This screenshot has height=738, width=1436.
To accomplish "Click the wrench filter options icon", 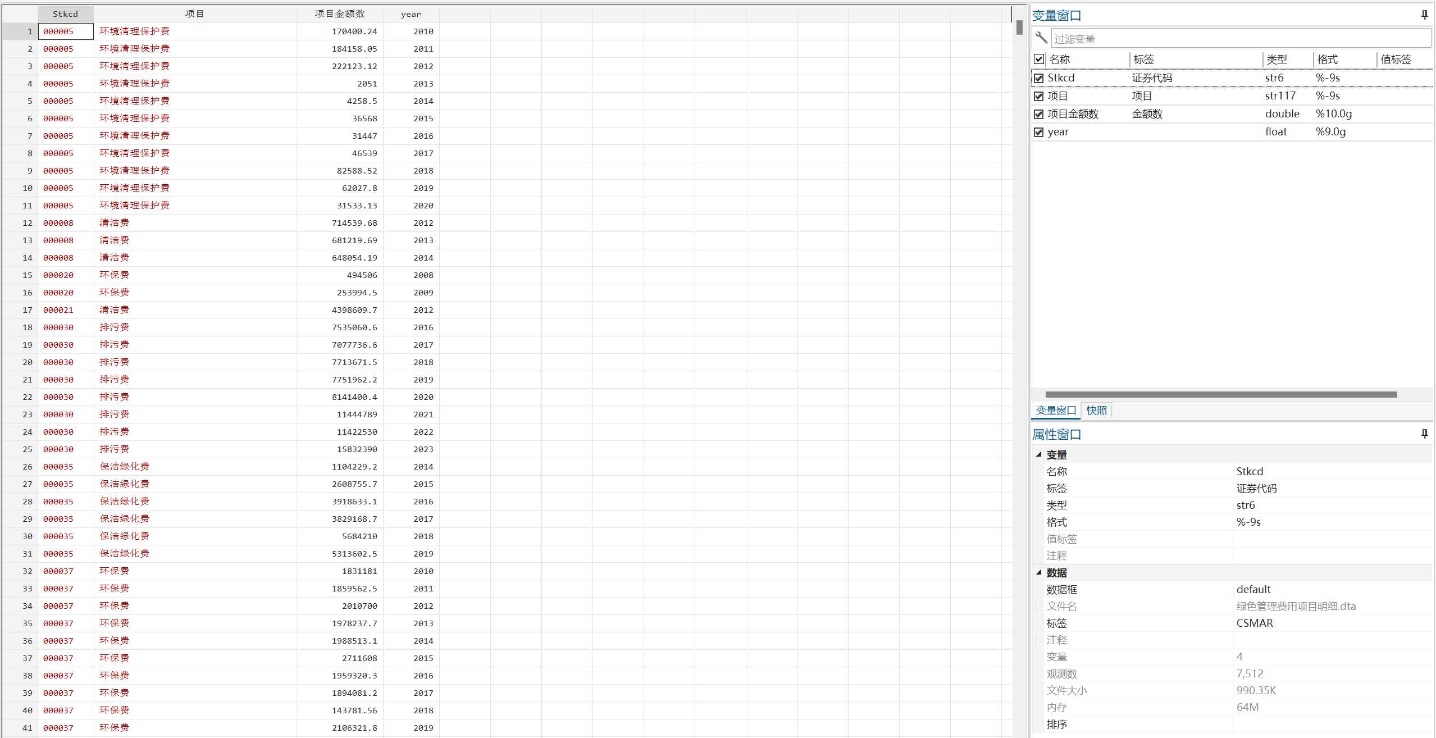I will tap(1041, 38).
